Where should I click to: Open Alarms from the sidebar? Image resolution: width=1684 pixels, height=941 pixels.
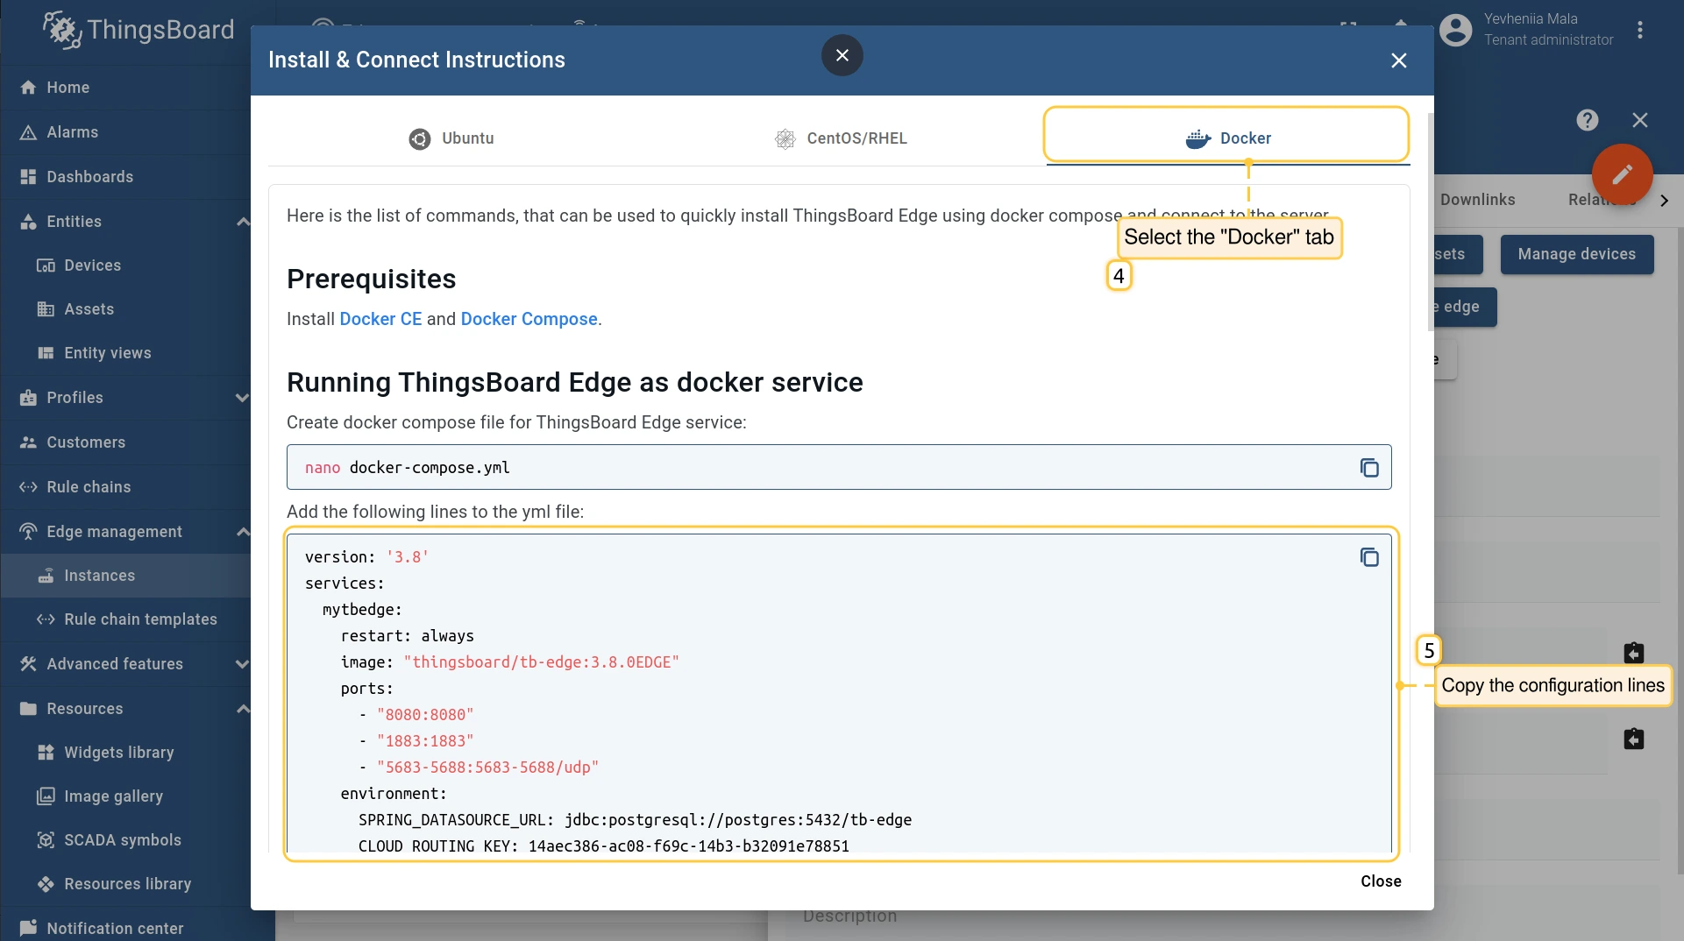72,132
